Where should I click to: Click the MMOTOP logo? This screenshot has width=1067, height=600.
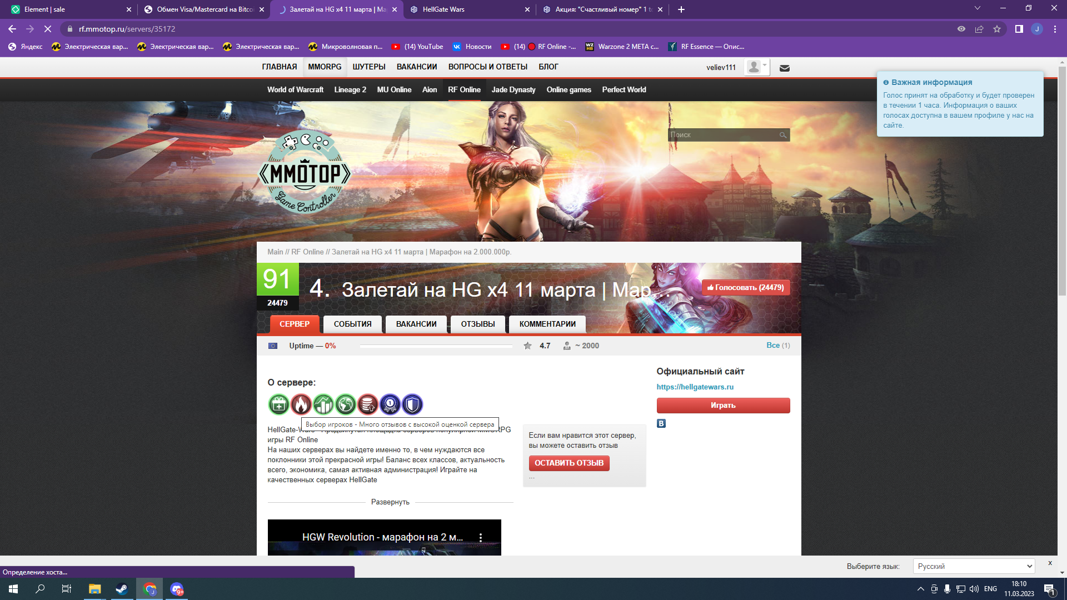click(x=305, y=172)
